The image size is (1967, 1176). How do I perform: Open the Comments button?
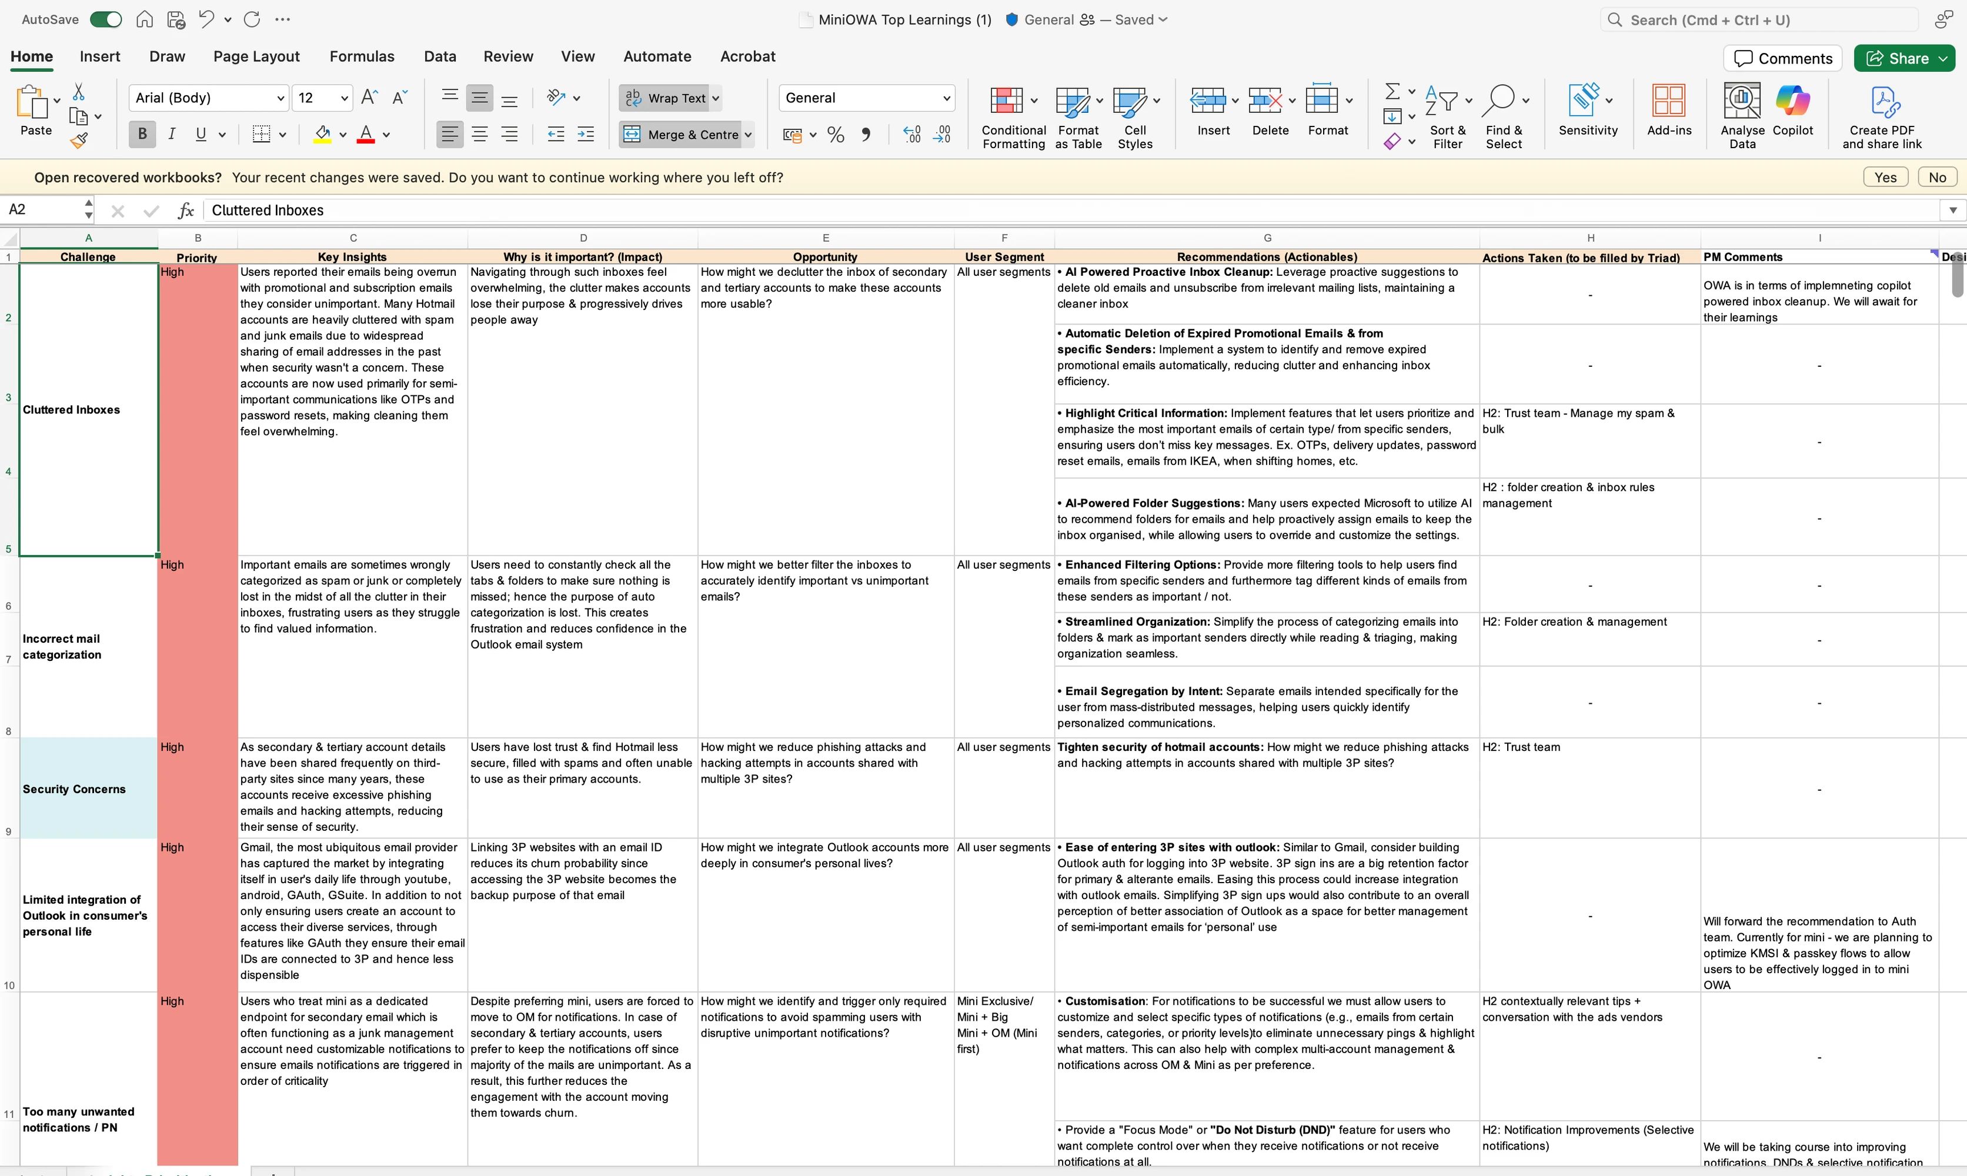(x=1783, y=59)
